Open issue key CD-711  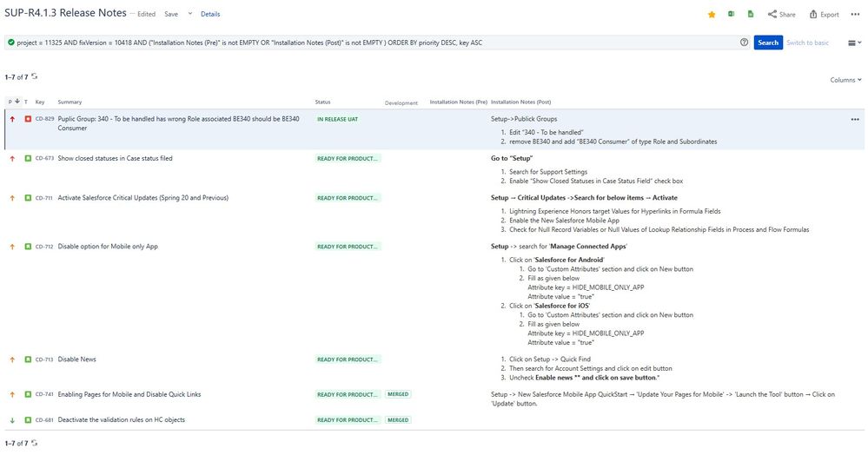click(x=44, y=198)
